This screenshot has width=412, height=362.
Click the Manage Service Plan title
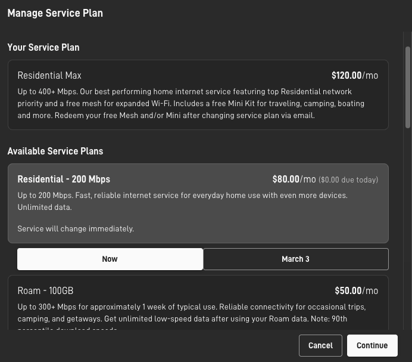[x=55, y=13]
